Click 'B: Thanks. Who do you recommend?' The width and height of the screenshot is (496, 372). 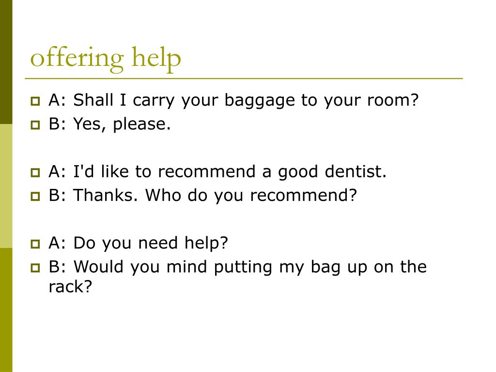coord(203,195)
